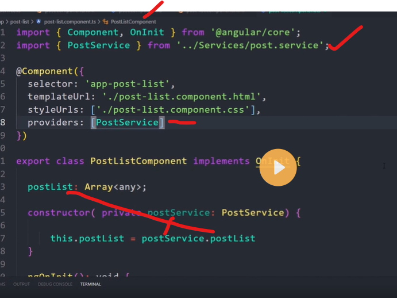
Task: Click the '../Services/post.service' import path
Action: tap(250, 45)
